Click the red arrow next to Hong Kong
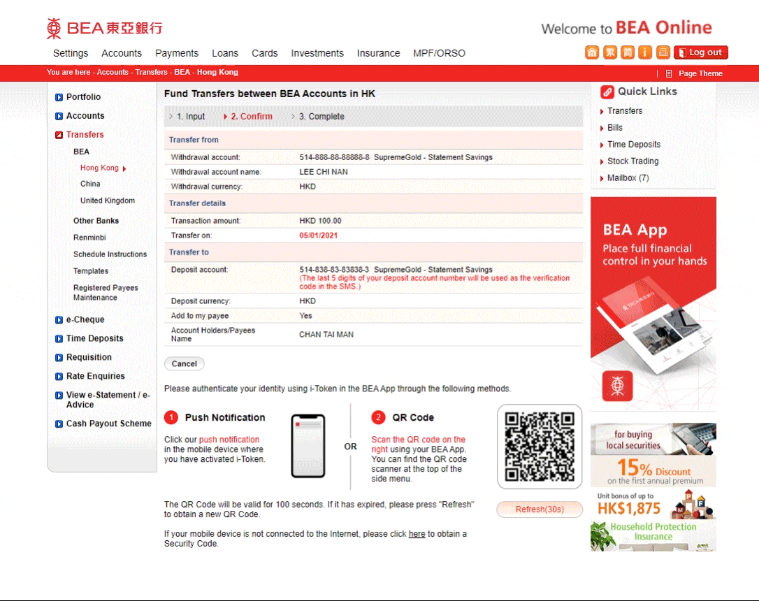759x601 pixels. tap(124, 168)
